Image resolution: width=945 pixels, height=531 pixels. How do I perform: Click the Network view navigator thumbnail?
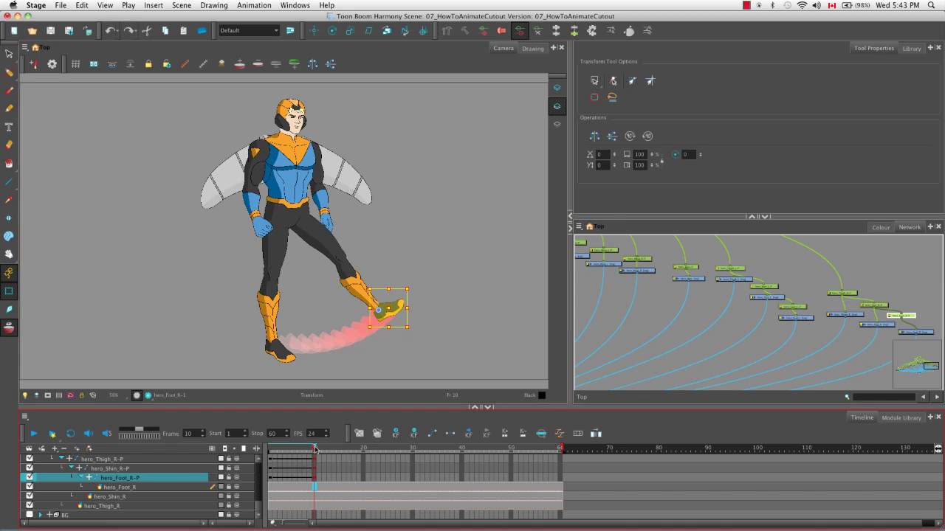pyautogui.click(x=918, y=364)
